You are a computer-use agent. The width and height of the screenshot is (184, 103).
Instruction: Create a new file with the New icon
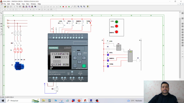pyautogui.click(x=2, y=7)
